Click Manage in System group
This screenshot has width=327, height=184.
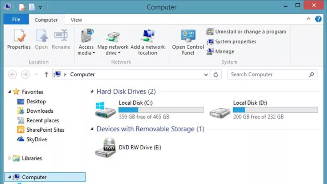pyautogui.click(x=221, y=52)
